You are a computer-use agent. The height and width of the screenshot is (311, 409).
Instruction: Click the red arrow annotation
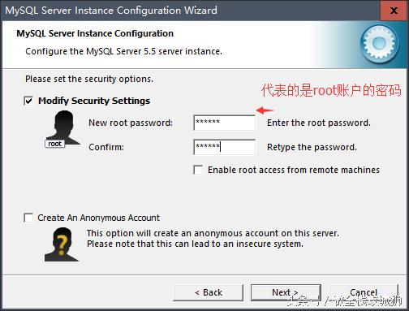(x=265, y=110)
